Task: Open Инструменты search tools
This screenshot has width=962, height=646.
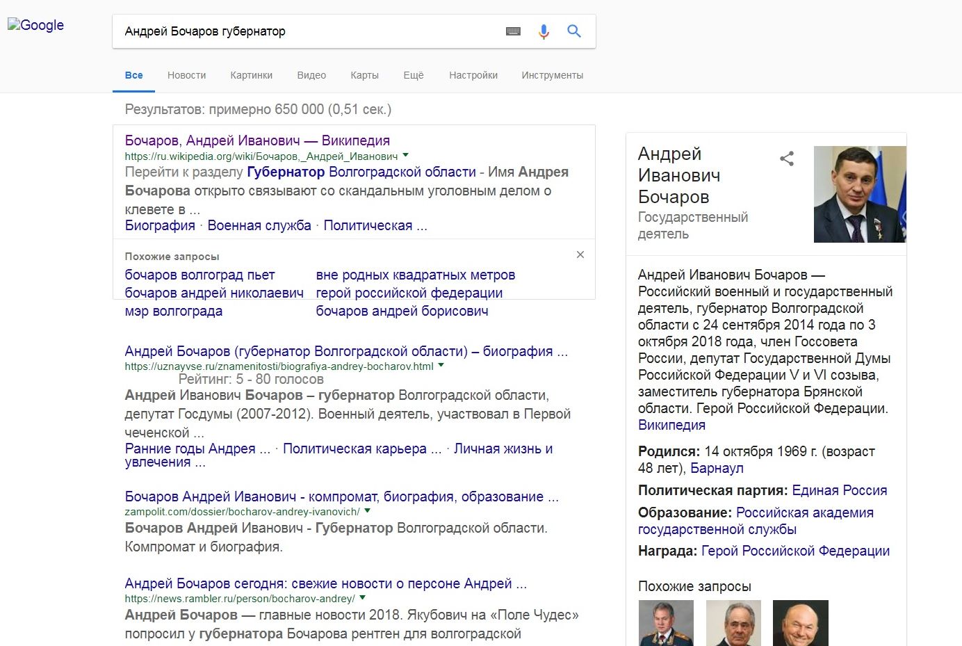Action: coord(553,75)
